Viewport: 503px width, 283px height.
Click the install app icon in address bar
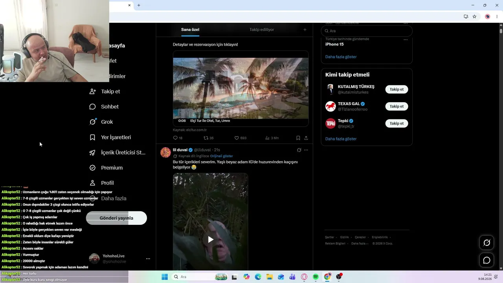[466, 17]
